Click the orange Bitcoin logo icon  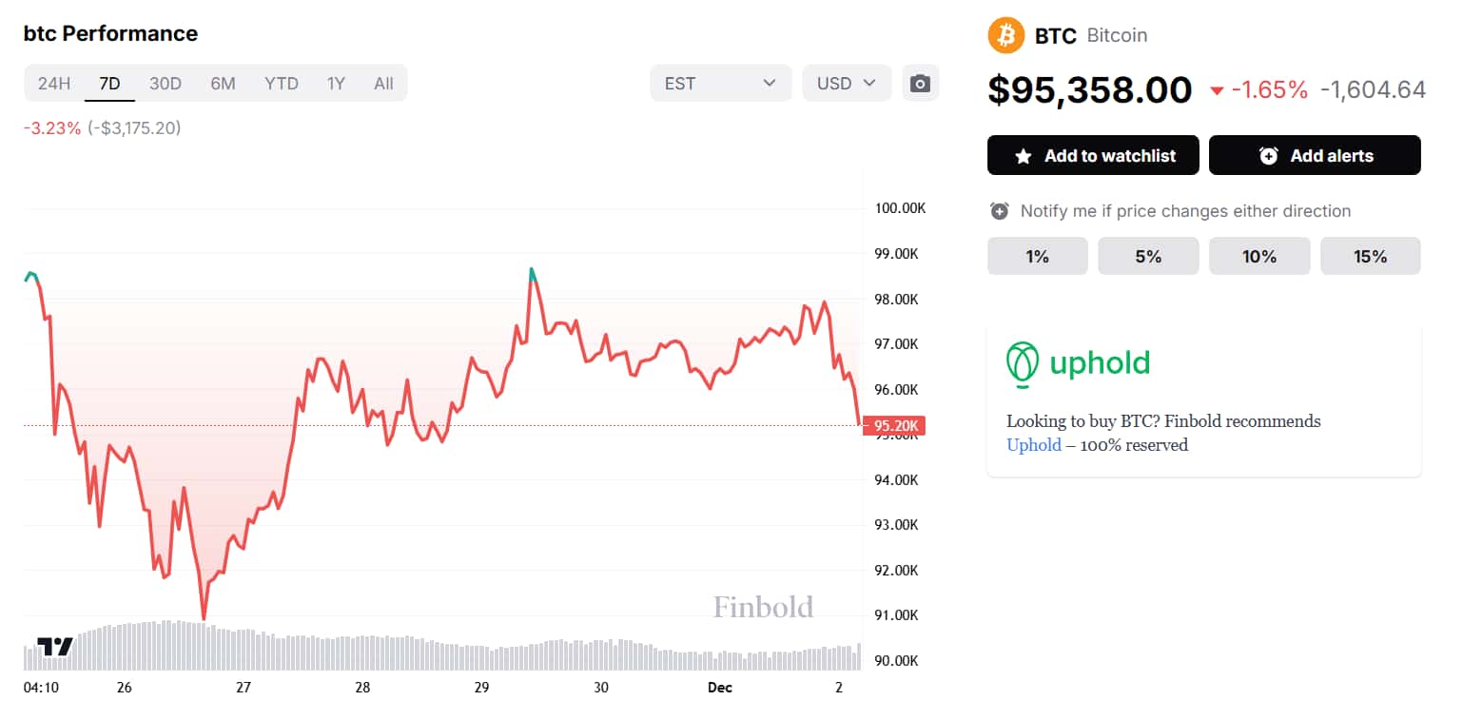point(1006,35)
